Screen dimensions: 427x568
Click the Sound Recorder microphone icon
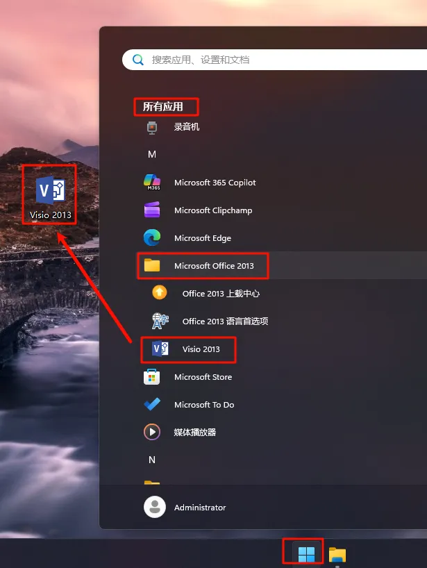(x=152, y=127)
